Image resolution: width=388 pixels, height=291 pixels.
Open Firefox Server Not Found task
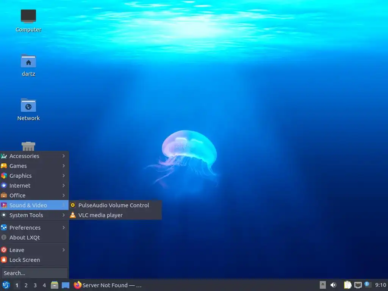coord(108,285)
